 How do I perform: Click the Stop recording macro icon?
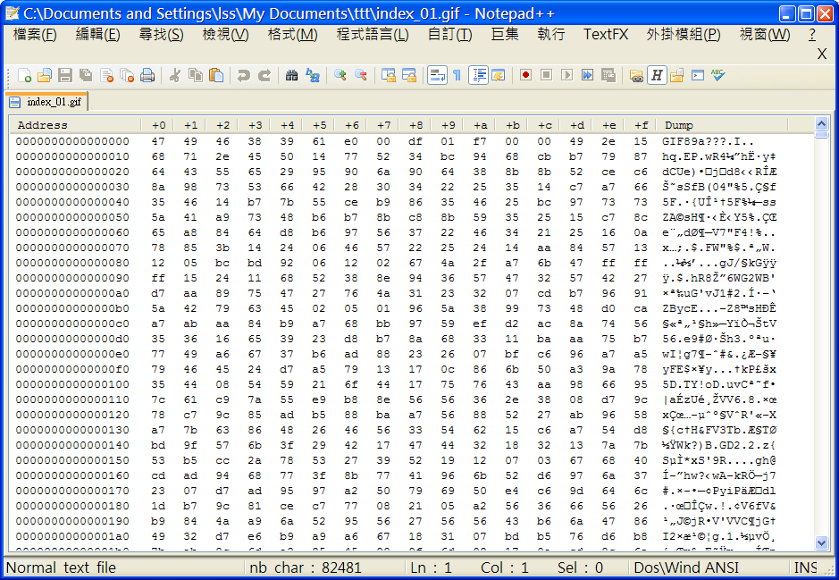546,75
